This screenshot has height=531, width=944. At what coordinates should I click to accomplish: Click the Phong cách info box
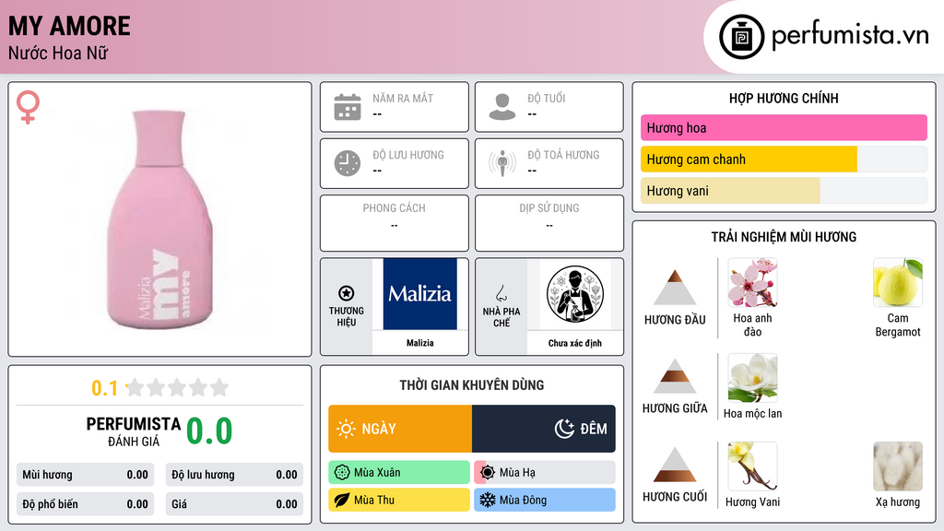(395, 223)
